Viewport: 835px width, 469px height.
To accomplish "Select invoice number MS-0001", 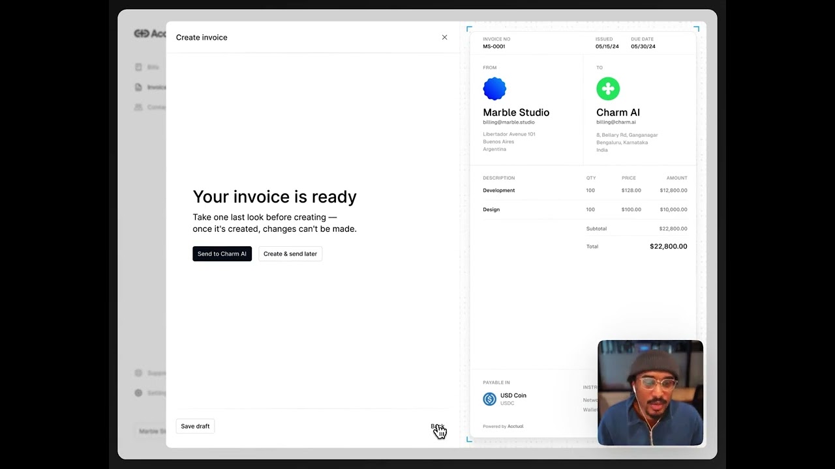I will tap(494, 47).
